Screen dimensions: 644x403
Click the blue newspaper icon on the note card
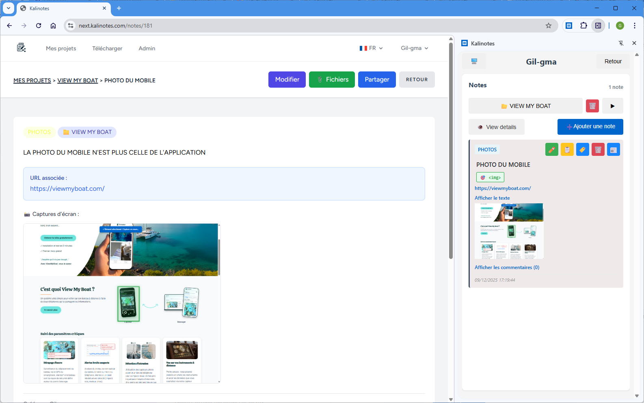614,150
